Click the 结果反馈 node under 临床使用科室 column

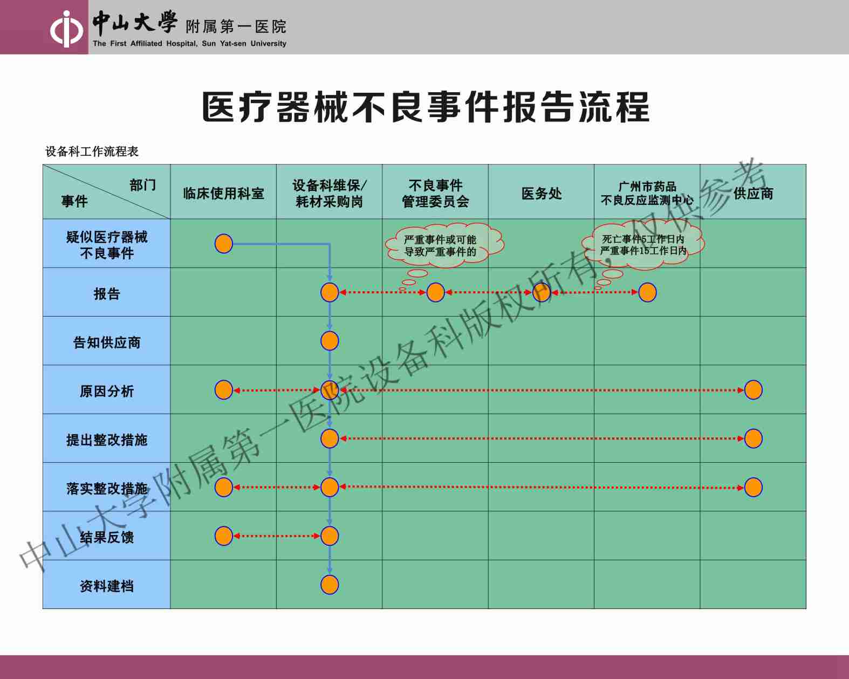click(224, 536)
